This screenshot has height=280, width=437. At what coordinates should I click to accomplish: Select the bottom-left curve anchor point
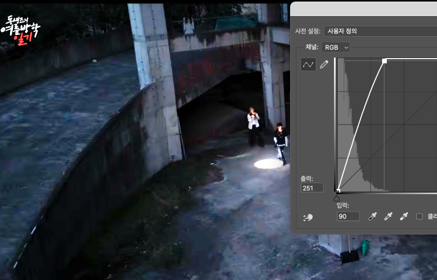pos(338,191)
